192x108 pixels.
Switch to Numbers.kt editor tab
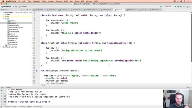click(x=64, y=10)
